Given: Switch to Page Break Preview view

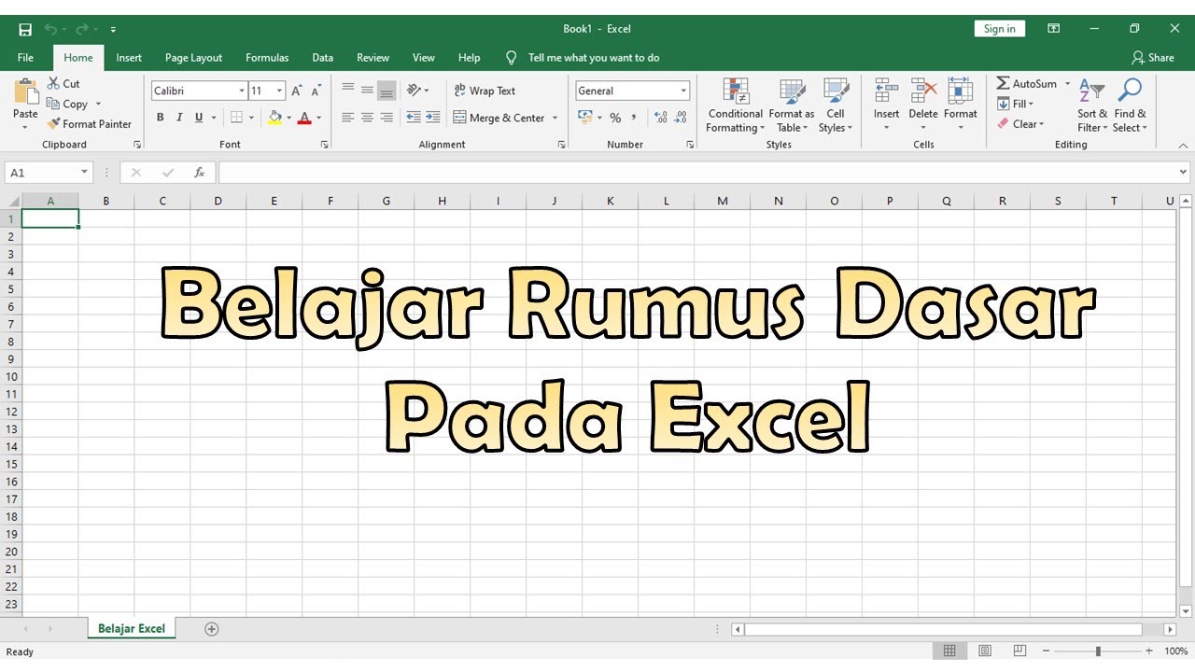Looking at the screenshot, I should 1019,651.
